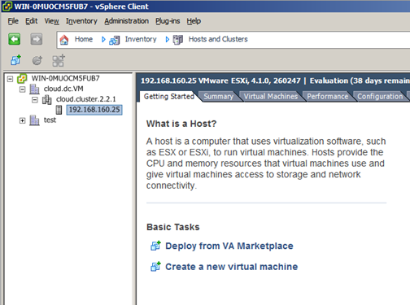Screen dimensions: 410x305
Task: Click Create a new virtual machine link
Action: pyautogui.click(x=232, y=267)
